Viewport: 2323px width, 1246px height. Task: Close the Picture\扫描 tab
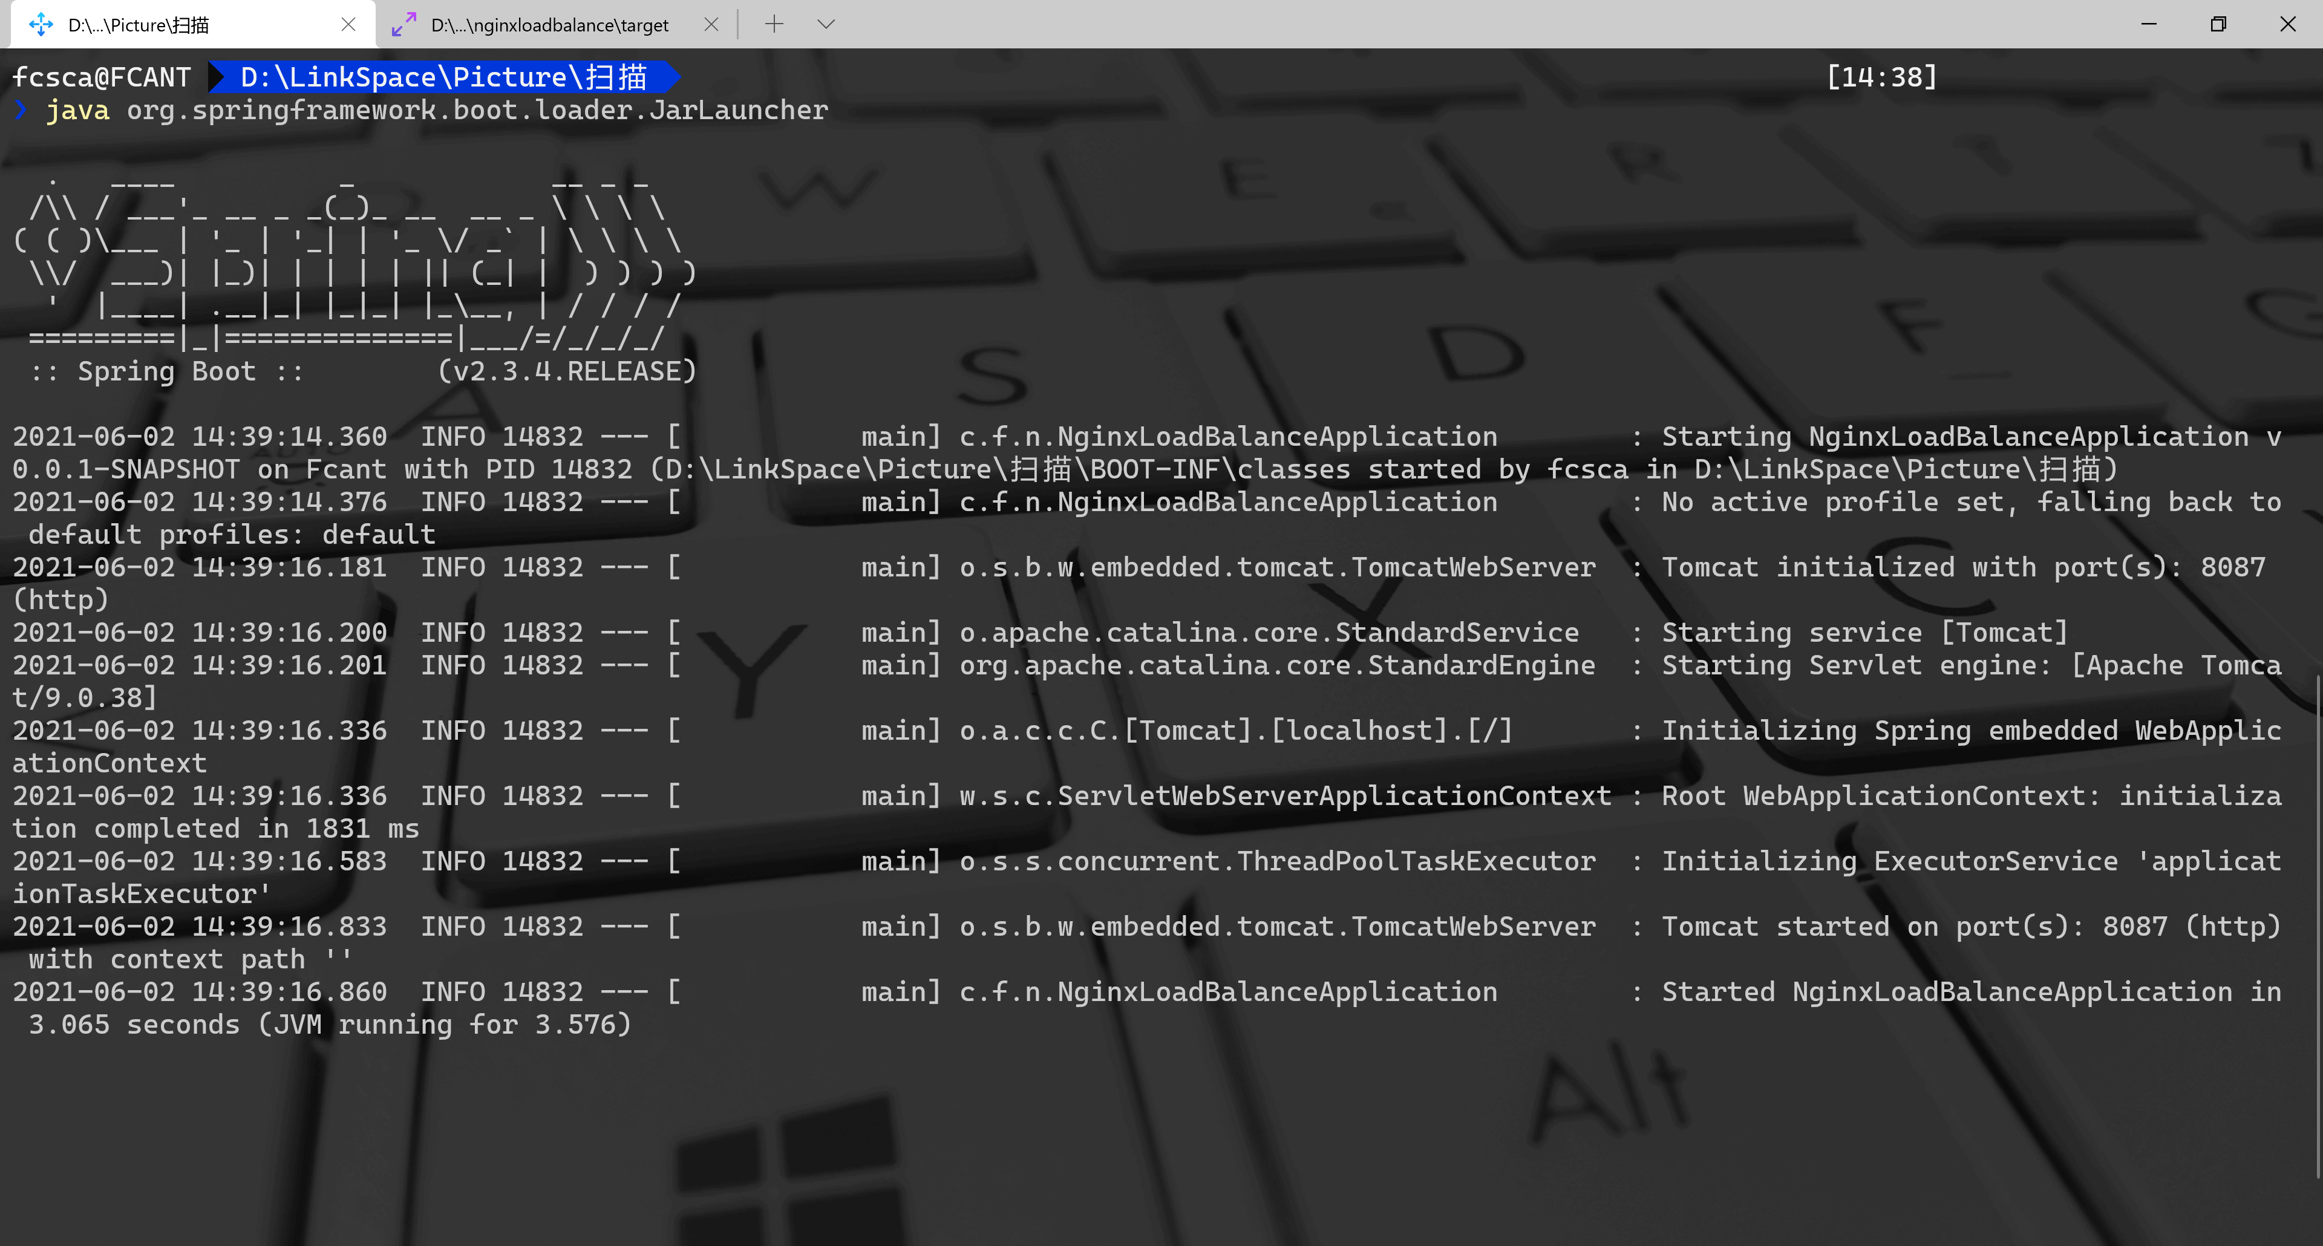pyautogui.click(x=348, y=24)
